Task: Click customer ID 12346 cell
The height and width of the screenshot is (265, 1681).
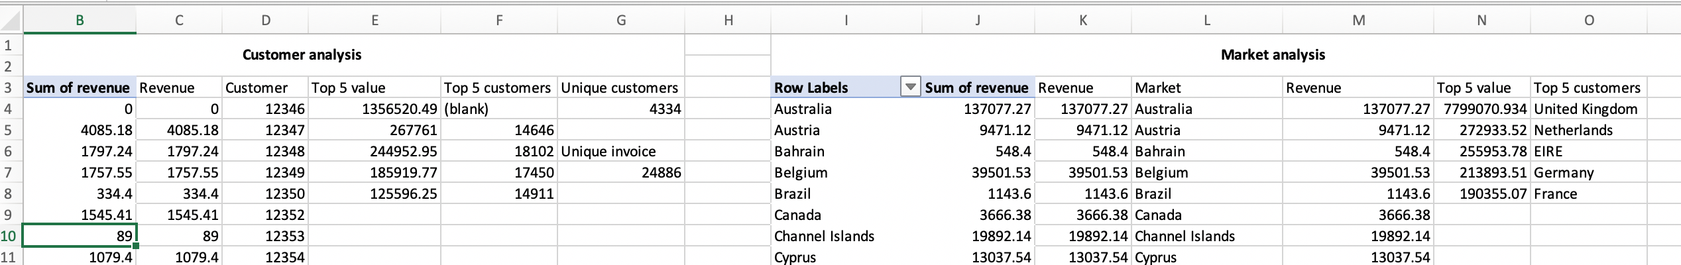Action: point(265,109)
